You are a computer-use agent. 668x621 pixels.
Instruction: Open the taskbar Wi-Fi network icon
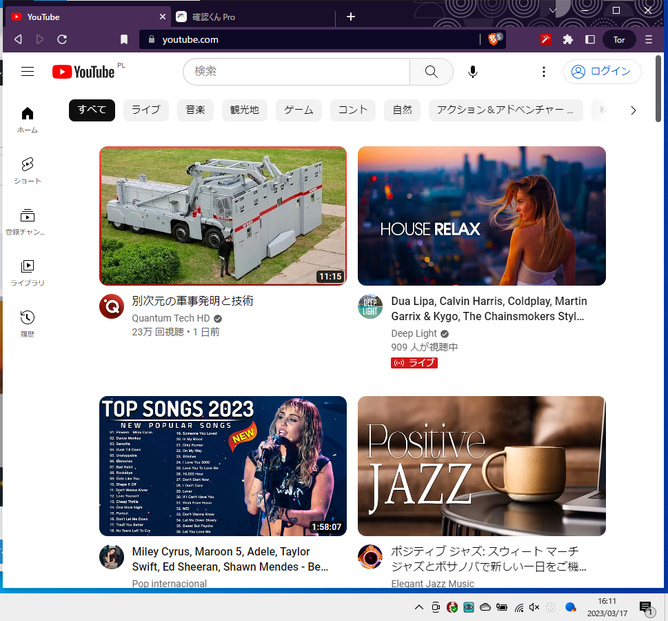[519, 607]
